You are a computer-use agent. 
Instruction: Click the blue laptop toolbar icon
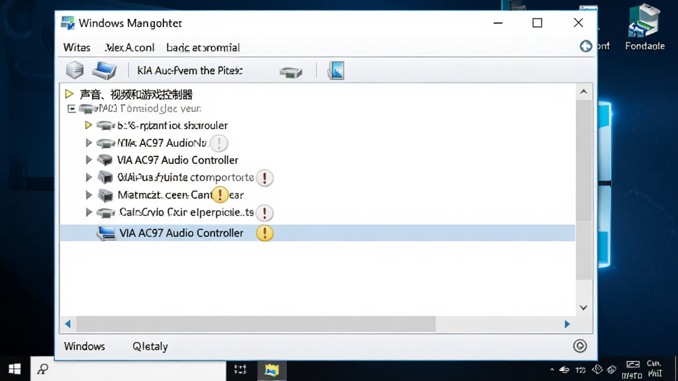104,70
